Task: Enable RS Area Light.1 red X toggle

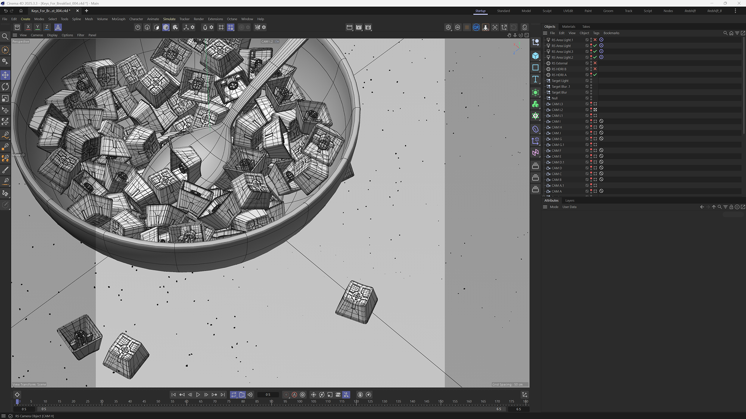Action: (x=595, y=40)
